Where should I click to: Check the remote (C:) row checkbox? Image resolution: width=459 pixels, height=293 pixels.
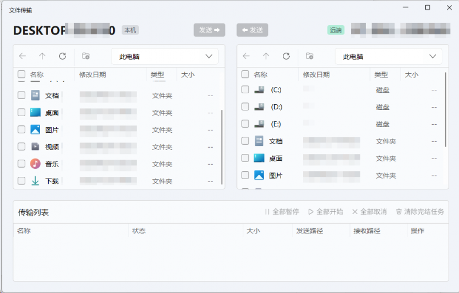pyautogui.click(x=245, y=89)
